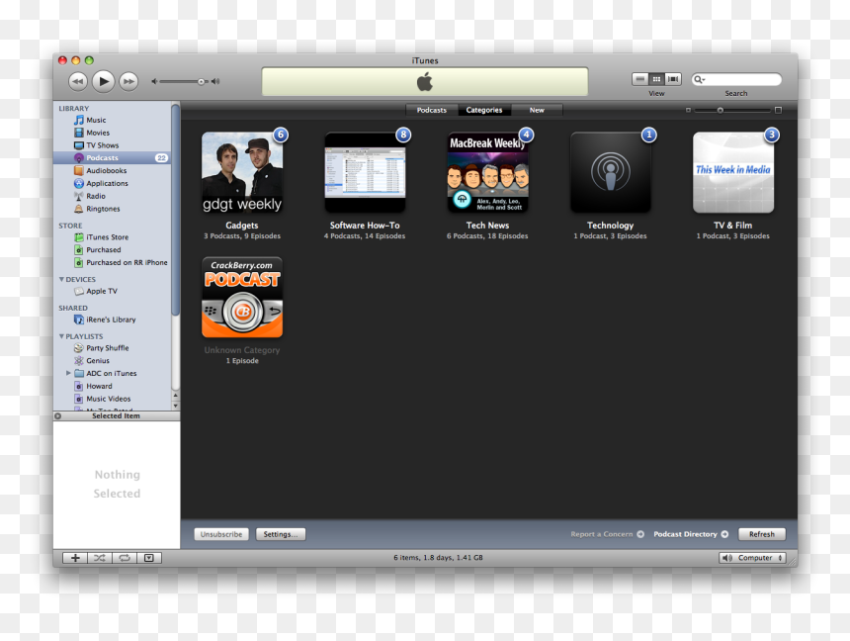
Task: Add a new playlist with plus button
Action: (x=75, y=558)
